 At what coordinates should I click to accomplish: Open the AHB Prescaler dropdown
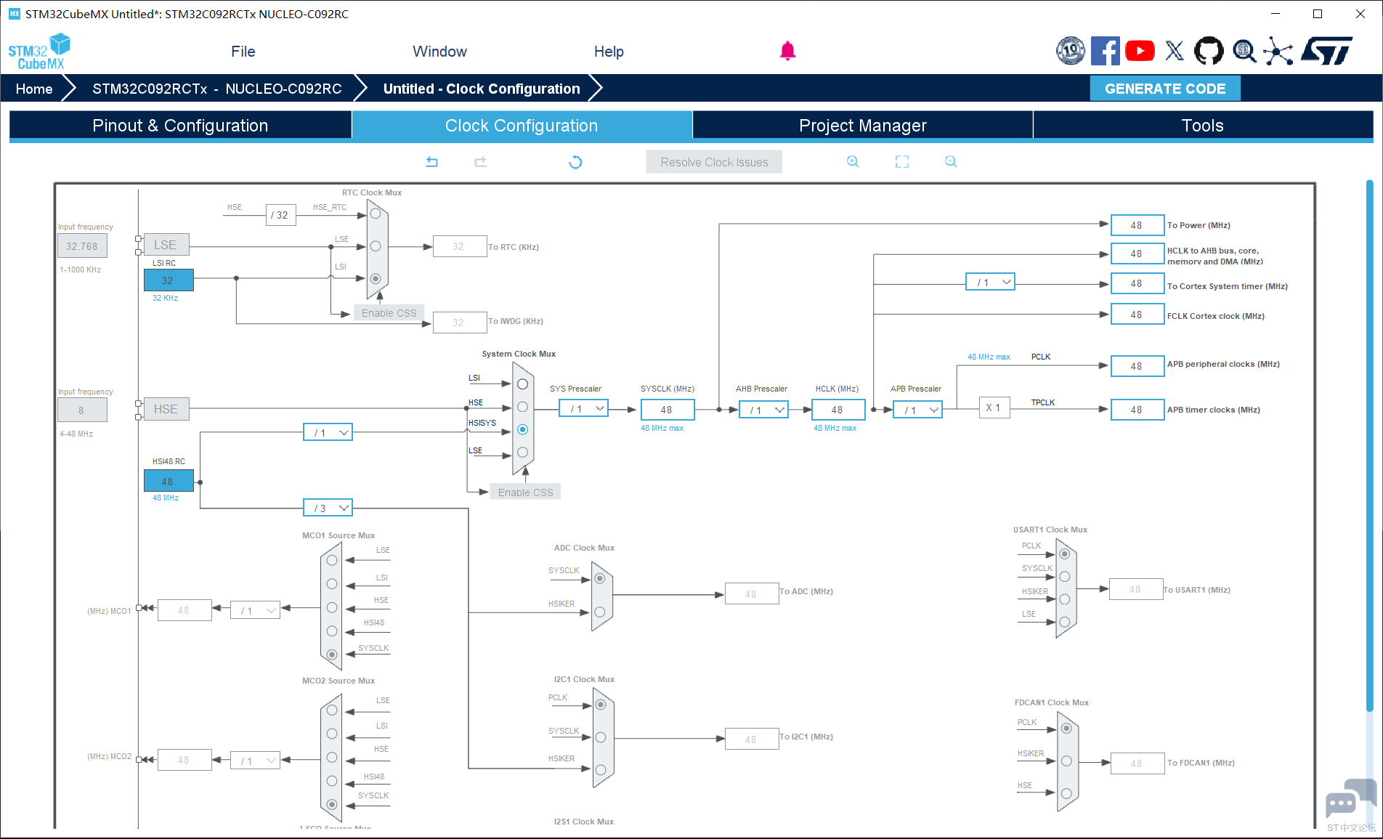(x=763, y=410)
